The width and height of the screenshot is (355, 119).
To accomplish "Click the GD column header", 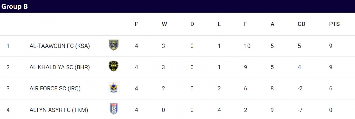I will (301, 24).
